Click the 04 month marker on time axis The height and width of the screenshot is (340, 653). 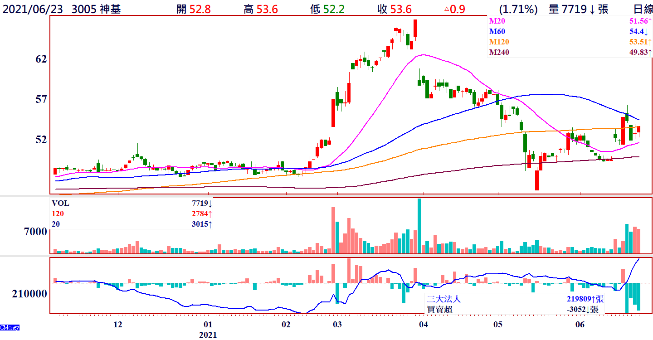click(x=424, y=325)
